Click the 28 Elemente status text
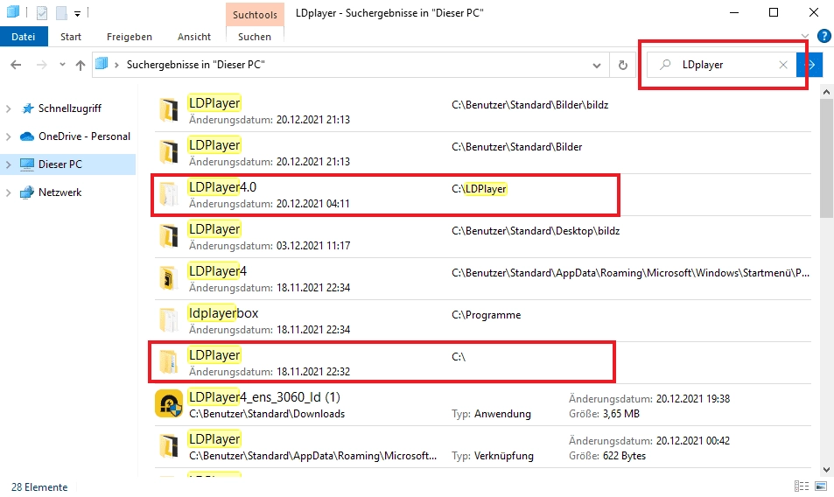Viewport: 834px width, 497px height. (x=39, y=486)
